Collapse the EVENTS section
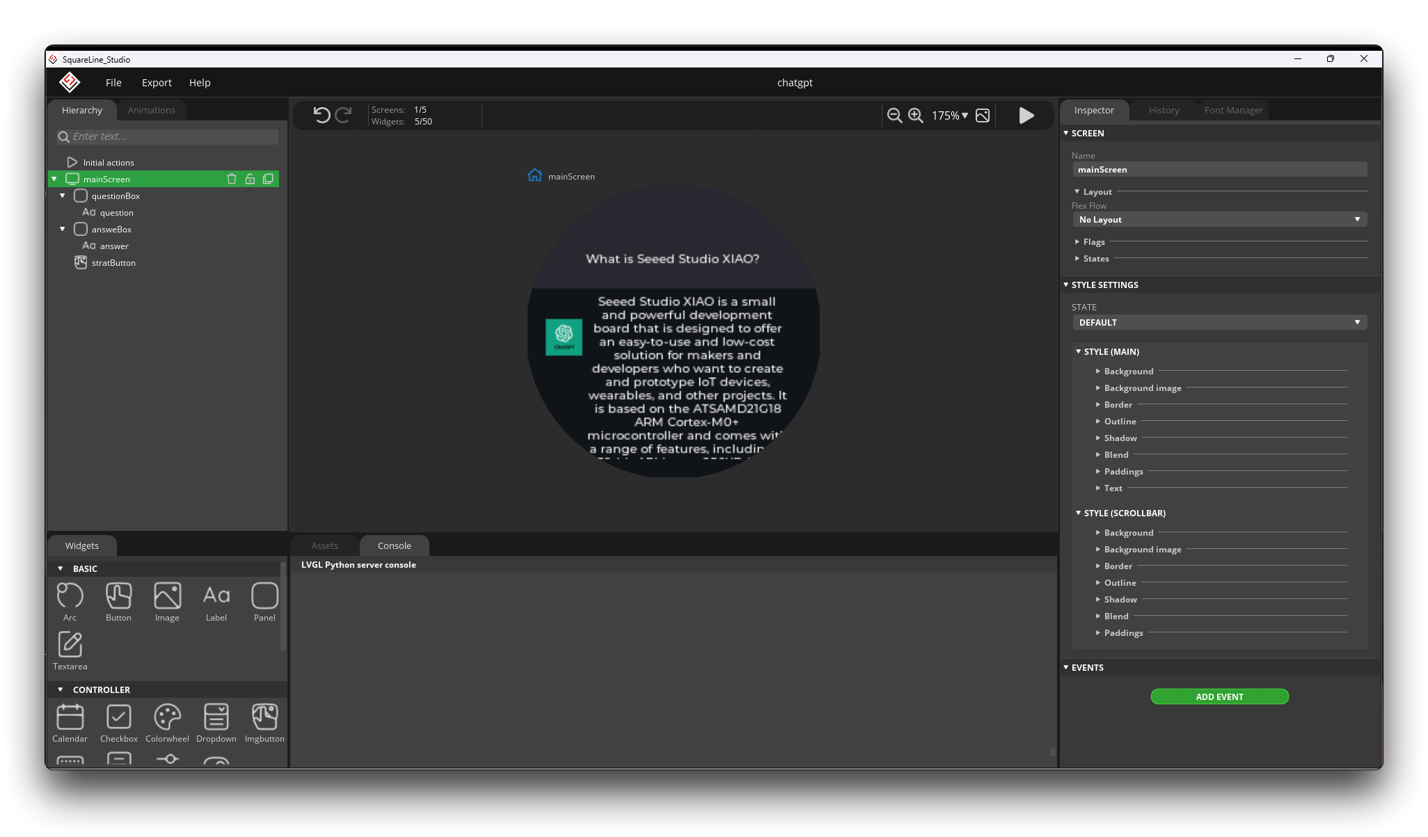The width and height of the screenshot is (1428, 837). click(1066, 667)
